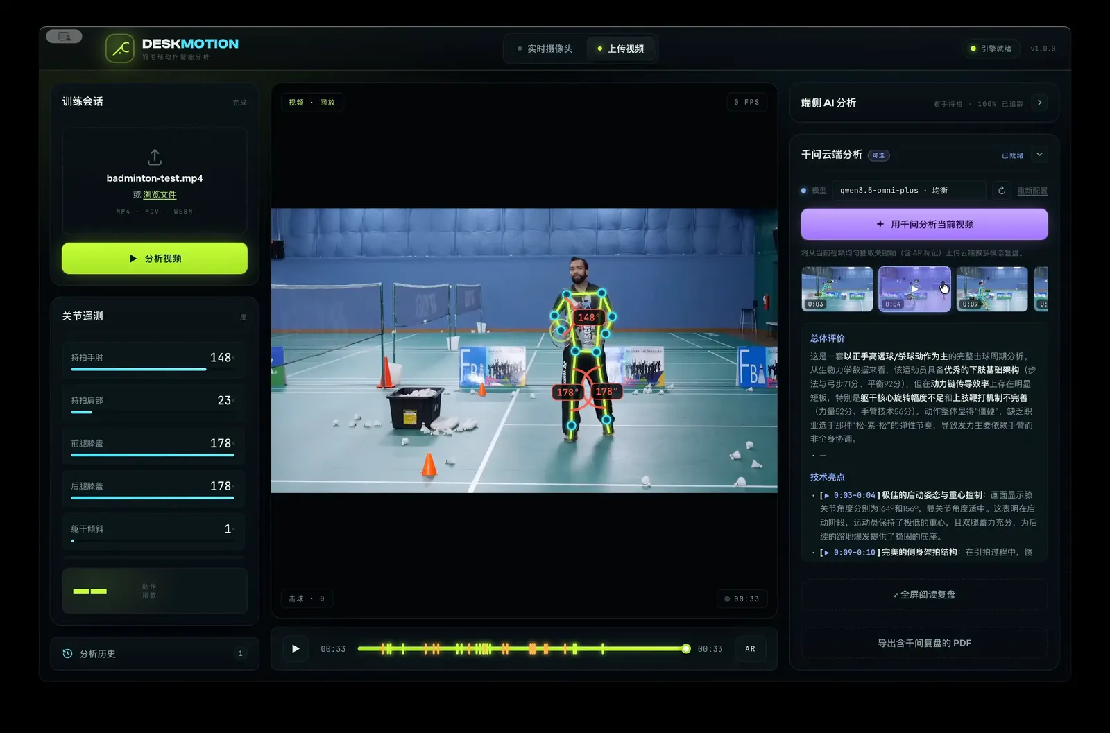
Task: Click the 技术亮点 heading
Action: tap(828, 477)
